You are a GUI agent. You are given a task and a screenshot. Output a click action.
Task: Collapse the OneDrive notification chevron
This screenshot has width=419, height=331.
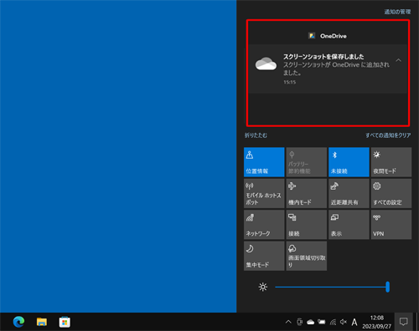click(x=399, y=60)
